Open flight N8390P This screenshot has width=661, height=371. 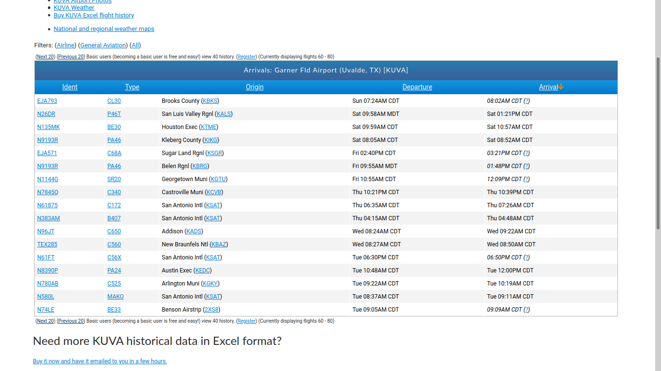click(x=47, y=271)
